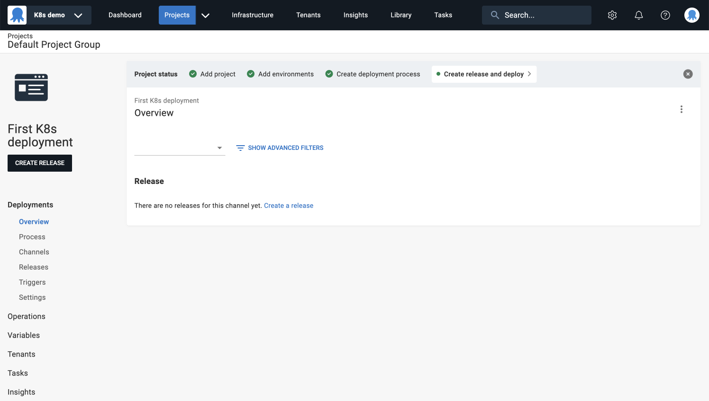Click the Add project completed checkmark
Image resolution: width=709 pixels, height=401 pixels.
pyautogui.click(x=193, y=74)
